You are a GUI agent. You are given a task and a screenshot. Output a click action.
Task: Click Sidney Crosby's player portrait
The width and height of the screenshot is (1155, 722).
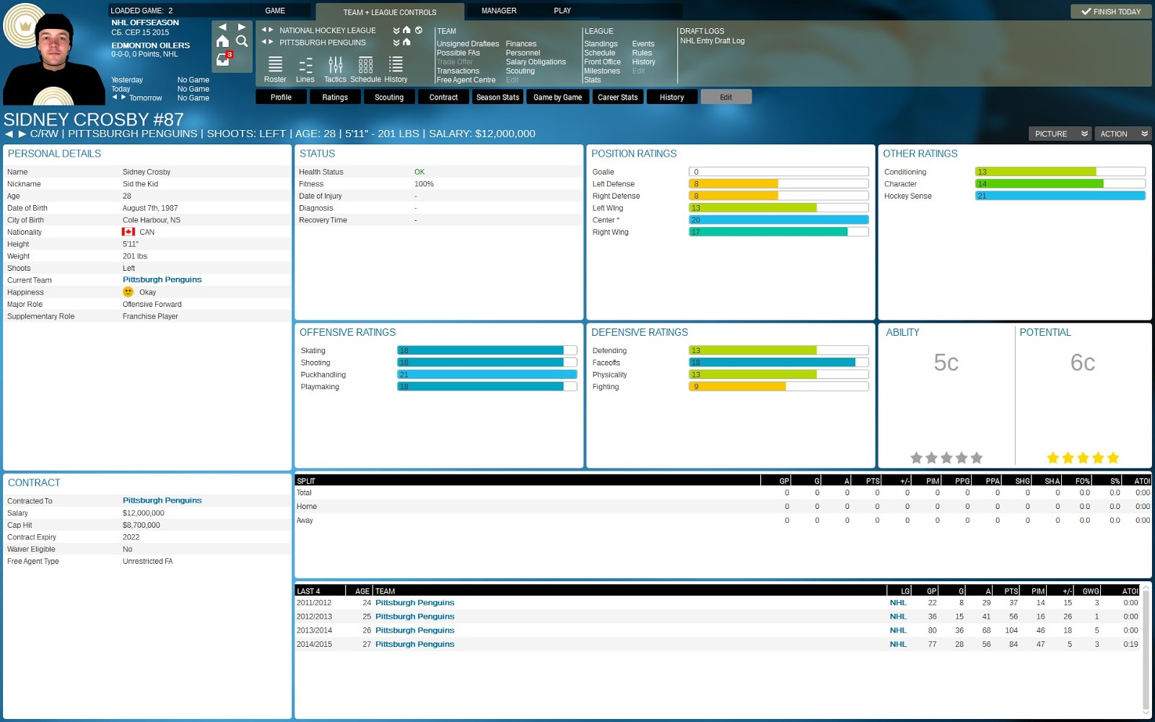click(x=54, y=59)
